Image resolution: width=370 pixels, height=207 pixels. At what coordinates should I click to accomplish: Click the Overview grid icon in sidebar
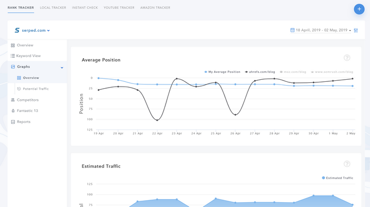pyautogui.click(x=13, y=45)
